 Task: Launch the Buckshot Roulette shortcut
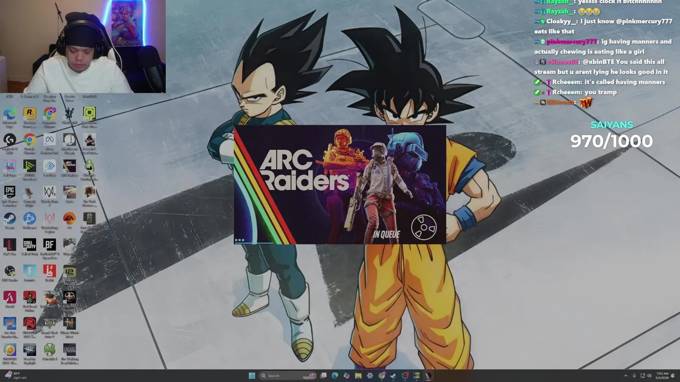[70, 301]
